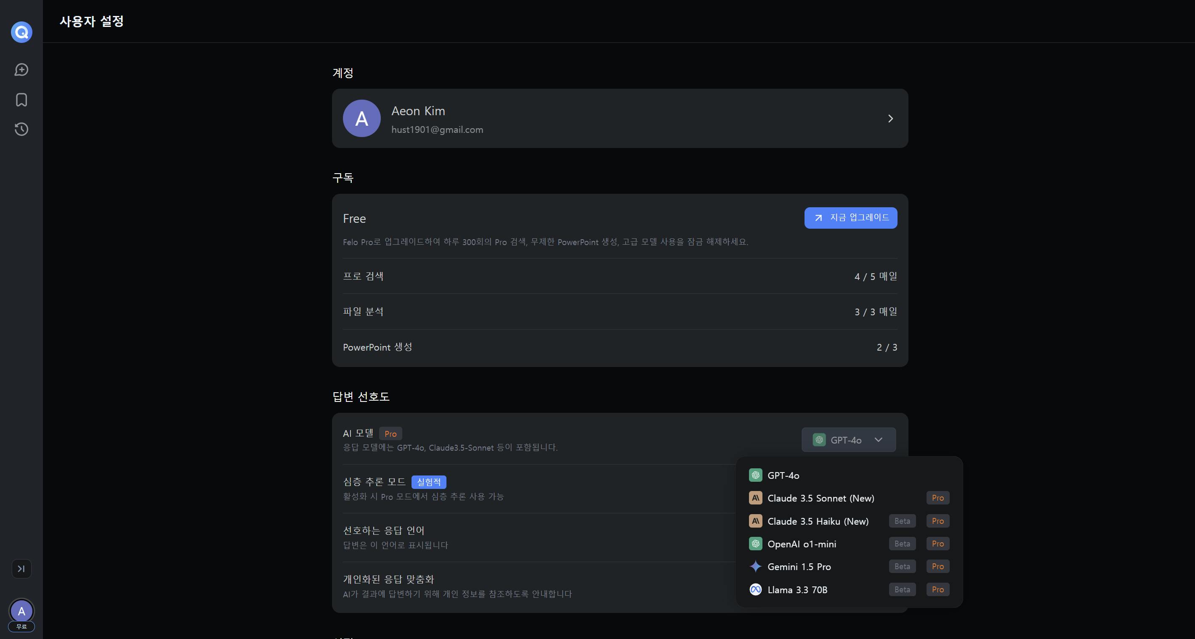Select GPT-4o from the model list
The width and height of the screenshot is (1195, 639).
point(783,475)
